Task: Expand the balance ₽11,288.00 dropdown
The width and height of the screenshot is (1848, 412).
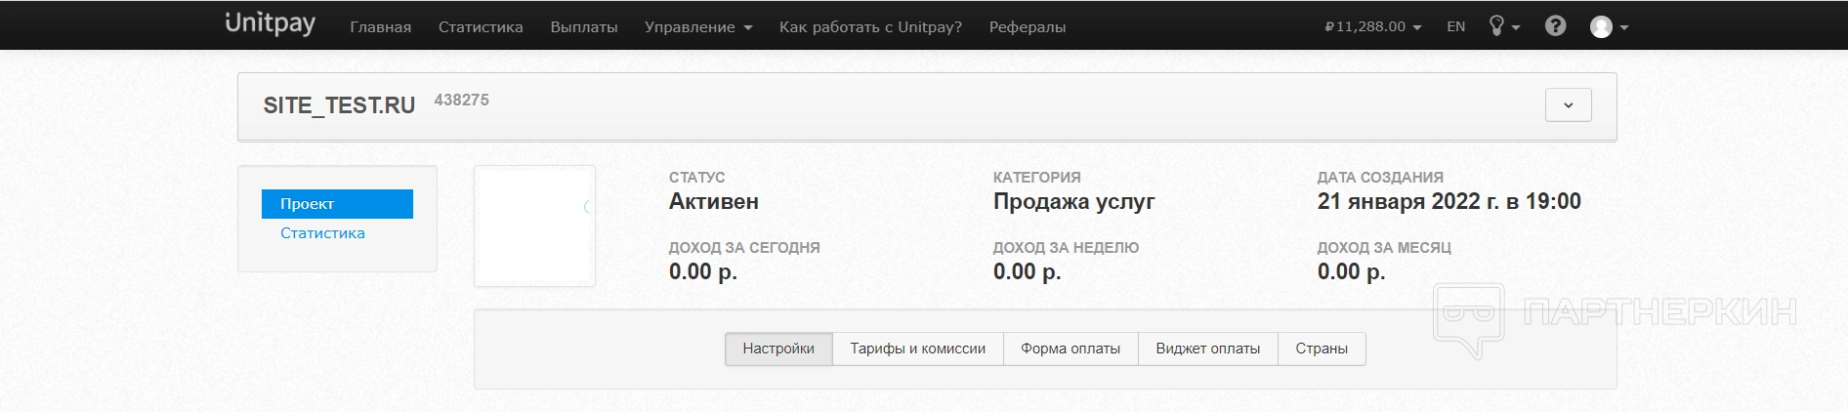Action: (x=1373, y=26)
